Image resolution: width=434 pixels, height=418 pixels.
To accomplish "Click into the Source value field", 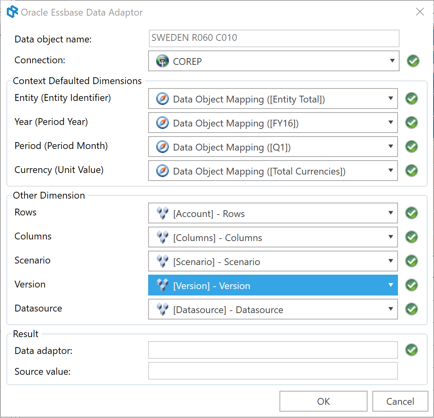I will tap(273, 371).
